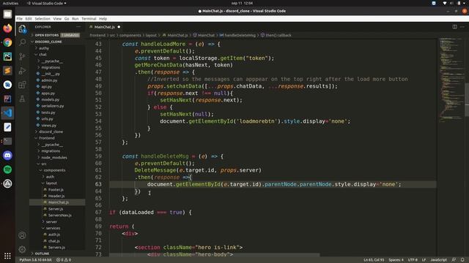Click Spaces: 4 indentation setting
Screen dimensions: 469x263
396,260
